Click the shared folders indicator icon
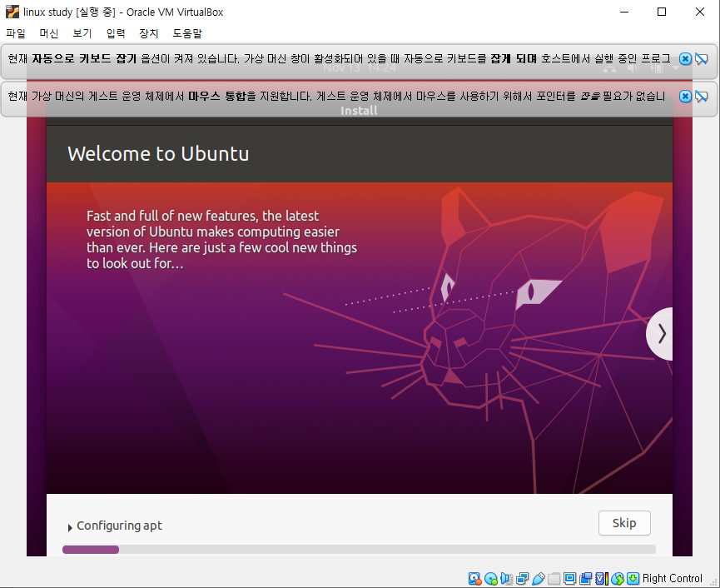This screenshot has width=720, height=588. click(554, 578)
